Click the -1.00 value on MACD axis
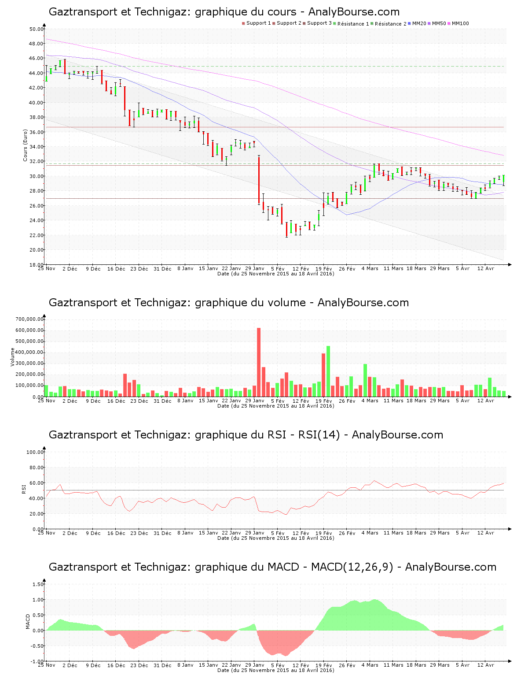The height and width of the screenshot is (683, 528). (37, 661)
